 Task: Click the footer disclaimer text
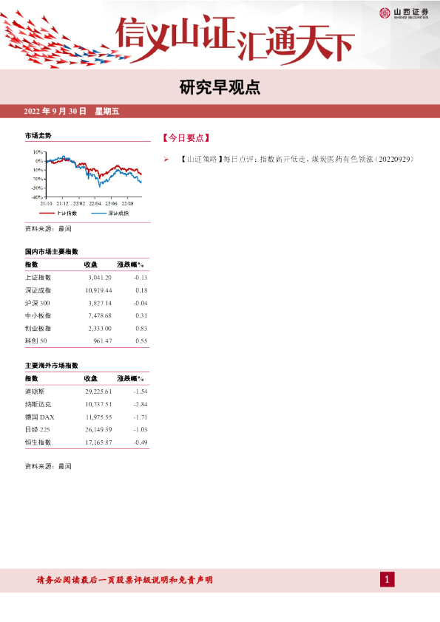pyautogui.click(x=125, y=580)
